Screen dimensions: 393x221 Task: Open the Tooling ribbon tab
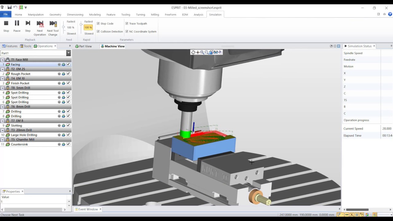pyautogui.click(x=126, y=14)
